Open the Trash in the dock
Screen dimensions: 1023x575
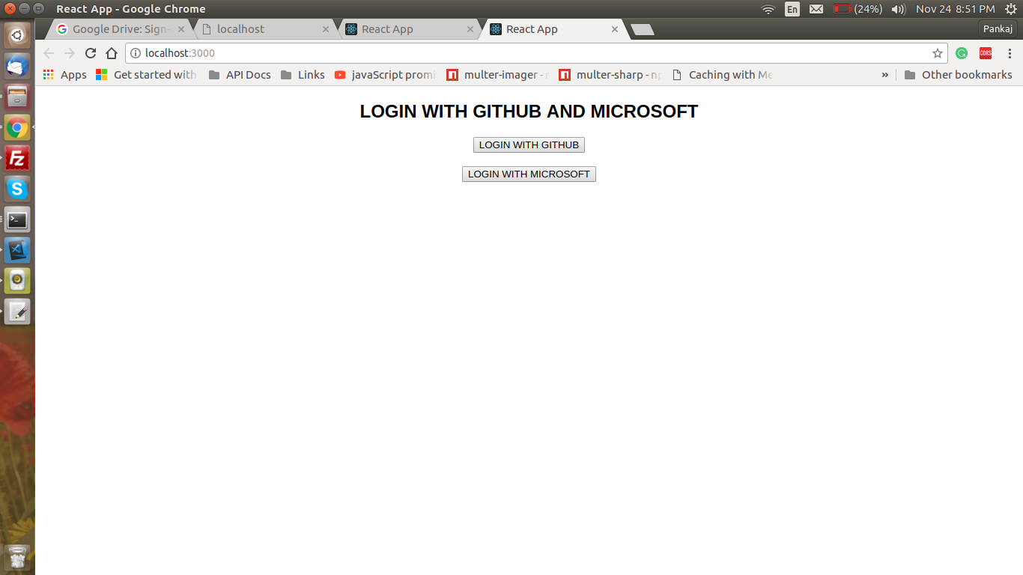[17, 559]
